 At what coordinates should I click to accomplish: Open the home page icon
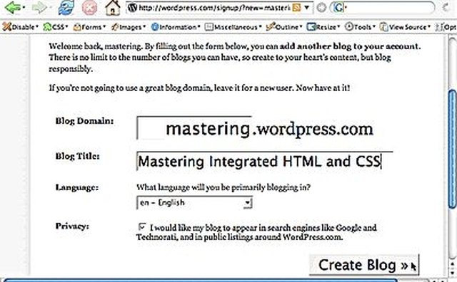[113, 8]
